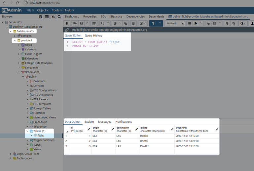
Task: Click the leftmost database icon in query toolbar
Action: pos(67,23)
